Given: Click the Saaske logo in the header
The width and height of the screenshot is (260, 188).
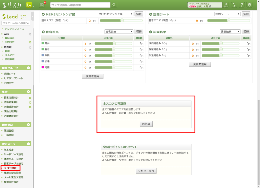Looking at the screenshot, I should (x=12, y=5).
